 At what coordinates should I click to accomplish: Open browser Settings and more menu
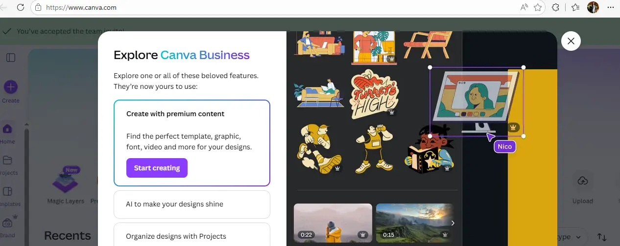[x=610, y=7]
